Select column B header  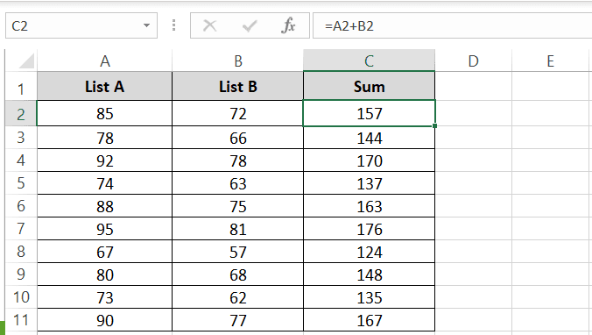pyautogui.click(x=237, y=61)
